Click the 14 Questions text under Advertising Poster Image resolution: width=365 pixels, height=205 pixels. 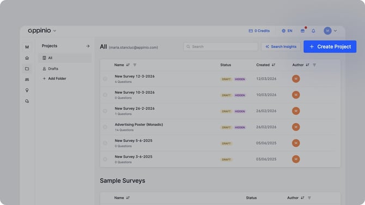click(124, 130)
